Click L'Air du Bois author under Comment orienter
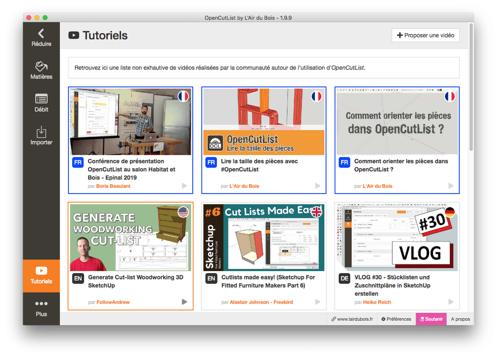This screenshot has height=358, width=497. point(377,186)
